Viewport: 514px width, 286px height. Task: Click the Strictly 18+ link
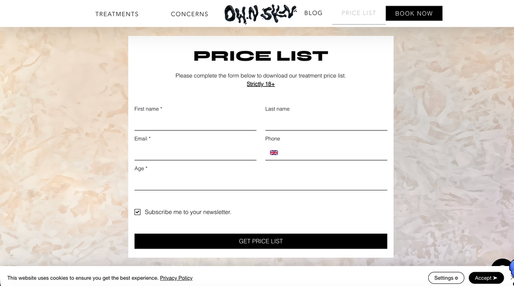(x=261, y=84)
